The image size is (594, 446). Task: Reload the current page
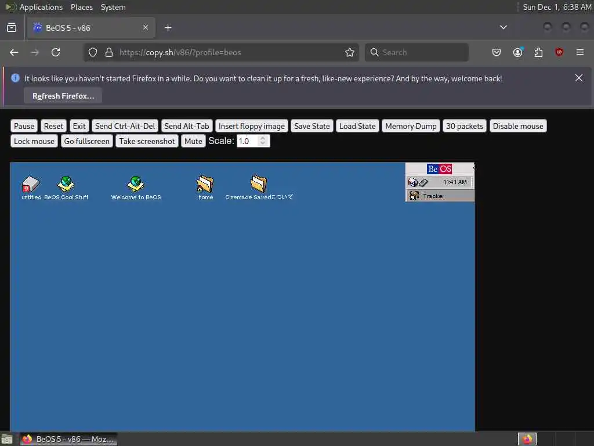pyautogui.click(x=56, y=52)
